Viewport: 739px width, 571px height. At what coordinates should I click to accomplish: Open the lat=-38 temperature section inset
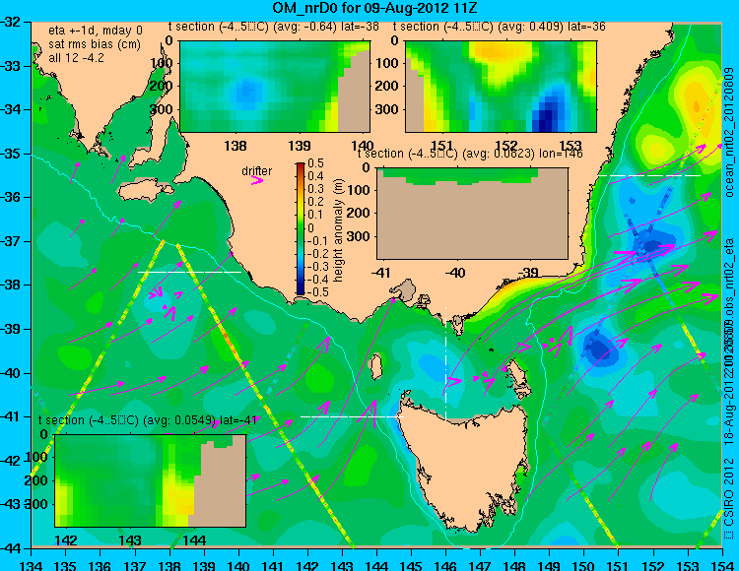click(275, 87)
